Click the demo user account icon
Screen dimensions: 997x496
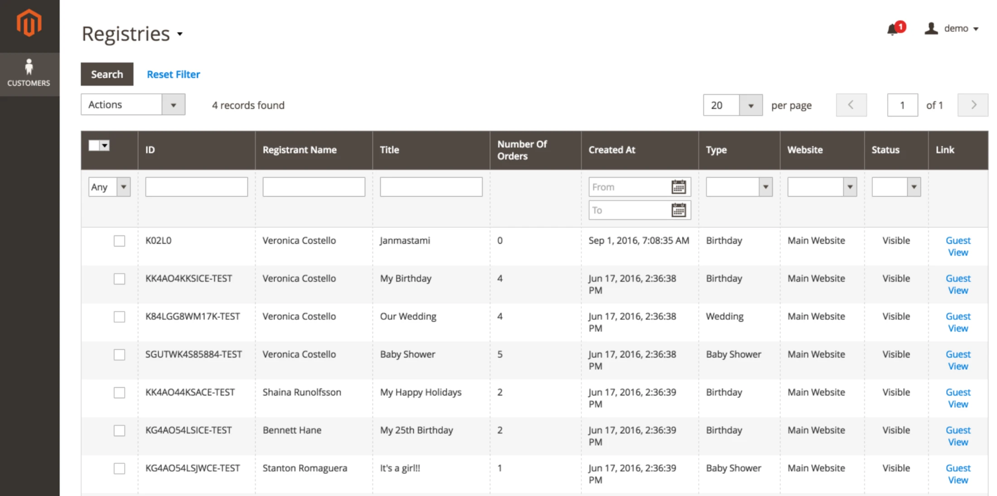931,29
